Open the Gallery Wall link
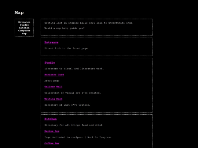198x148 pixels. click(53, 87)
